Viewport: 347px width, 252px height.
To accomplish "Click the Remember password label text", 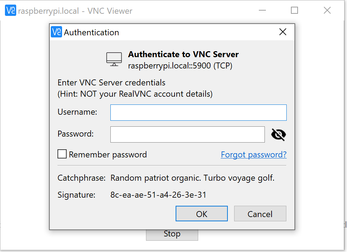I will click(108, 155).
